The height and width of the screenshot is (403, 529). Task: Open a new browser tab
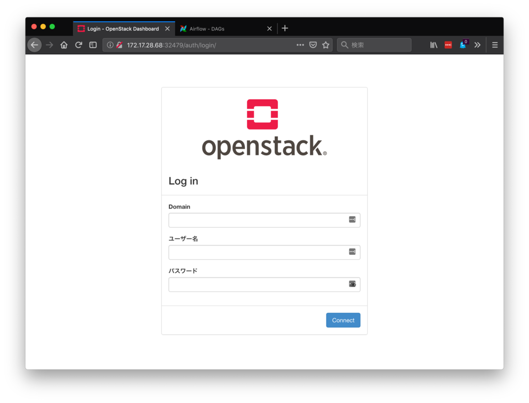285,28
